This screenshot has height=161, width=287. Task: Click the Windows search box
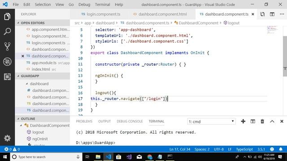pos(47,157)
